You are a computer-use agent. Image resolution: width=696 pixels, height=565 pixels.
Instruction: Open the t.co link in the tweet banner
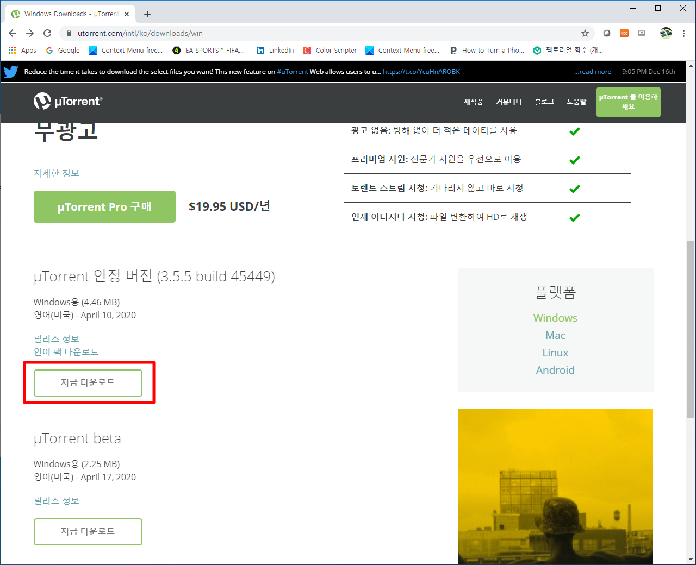point(421,72)
